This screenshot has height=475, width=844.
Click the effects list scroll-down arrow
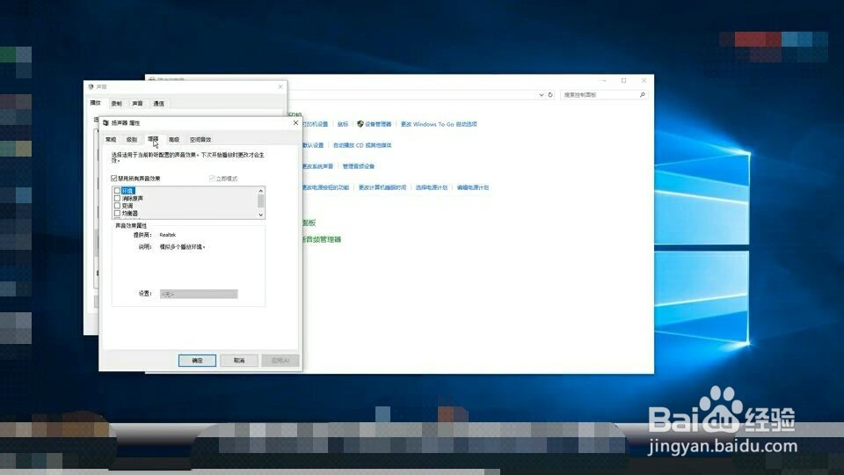pyautogui.click(x=261, y=215)
